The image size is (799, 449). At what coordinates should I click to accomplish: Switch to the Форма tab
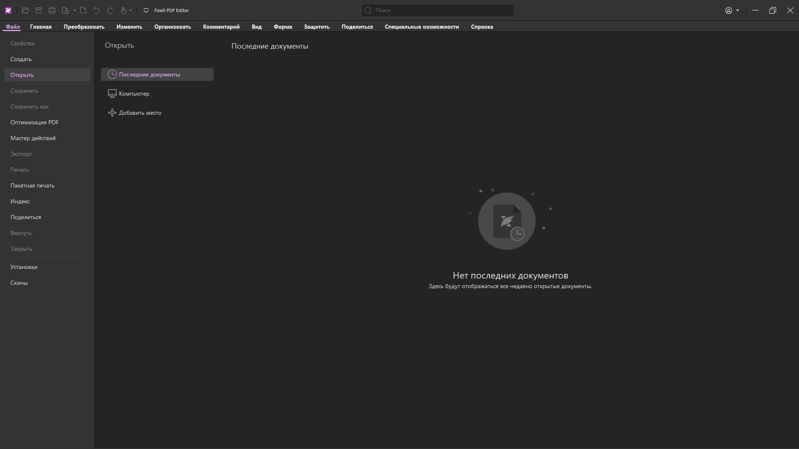tap(283, 27)
